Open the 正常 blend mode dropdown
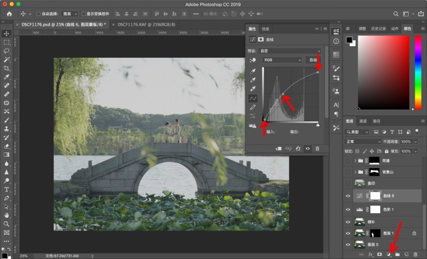 click(x=363, y=141)
